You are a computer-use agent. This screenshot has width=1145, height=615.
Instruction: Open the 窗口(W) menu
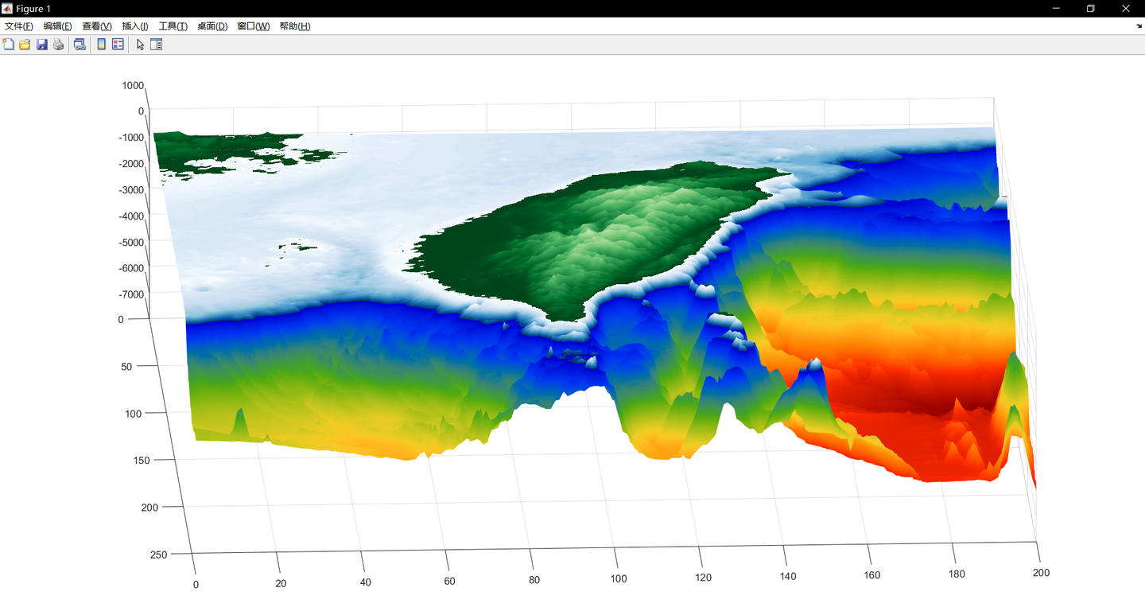pos(253,26)
